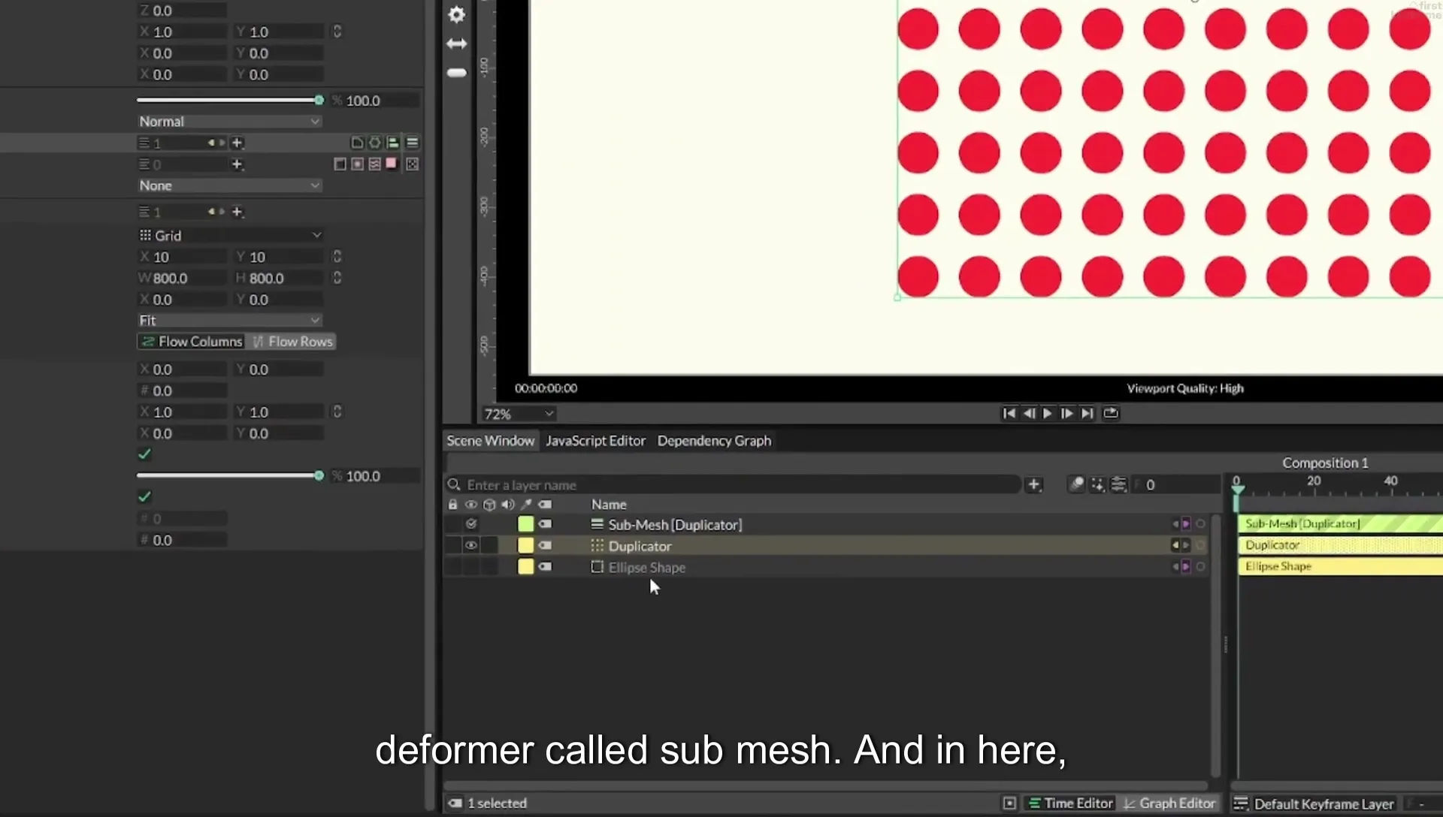Open the None dropdown

pos(229,185)
